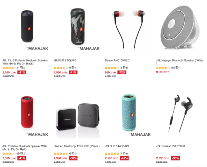Click the JBL Everest 100 BTBLK title
This screenshot has width=207, height=167.
tap(170, 146)
